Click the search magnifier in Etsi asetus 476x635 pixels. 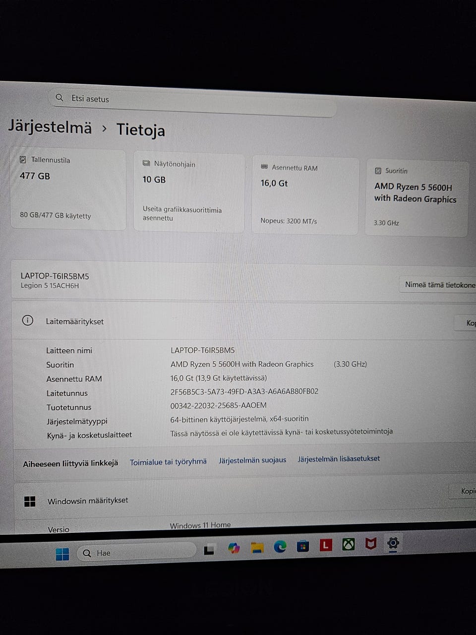tap(59, 97)
